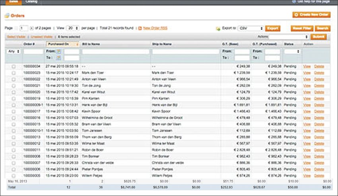Select the Tim Bonker order checkbox
This screenshot has width=338, height=196.
click(x=14, y=157)
